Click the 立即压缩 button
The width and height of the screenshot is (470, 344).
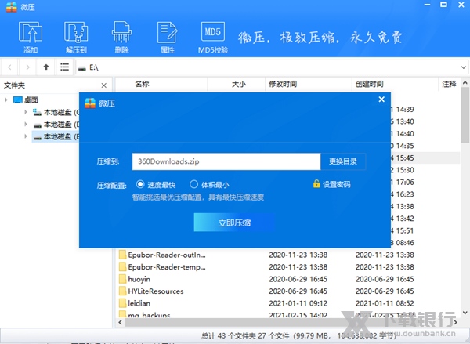tap(234, 223)
